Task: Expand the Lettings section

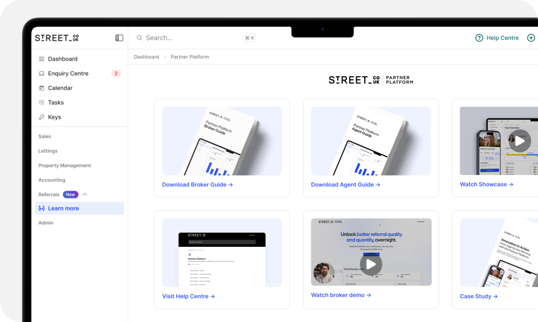Action: (x=48, y=151)
